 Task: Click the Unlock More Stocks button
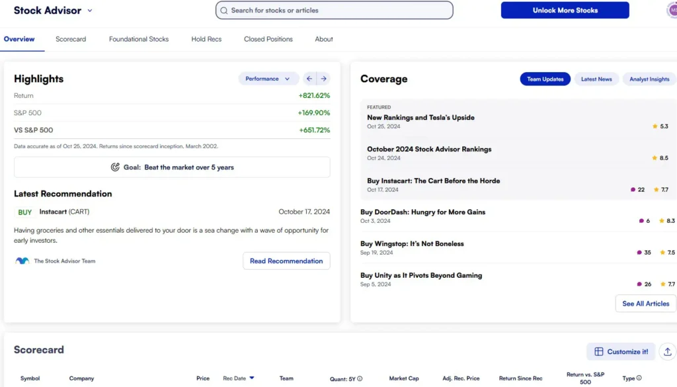point(565,11)
